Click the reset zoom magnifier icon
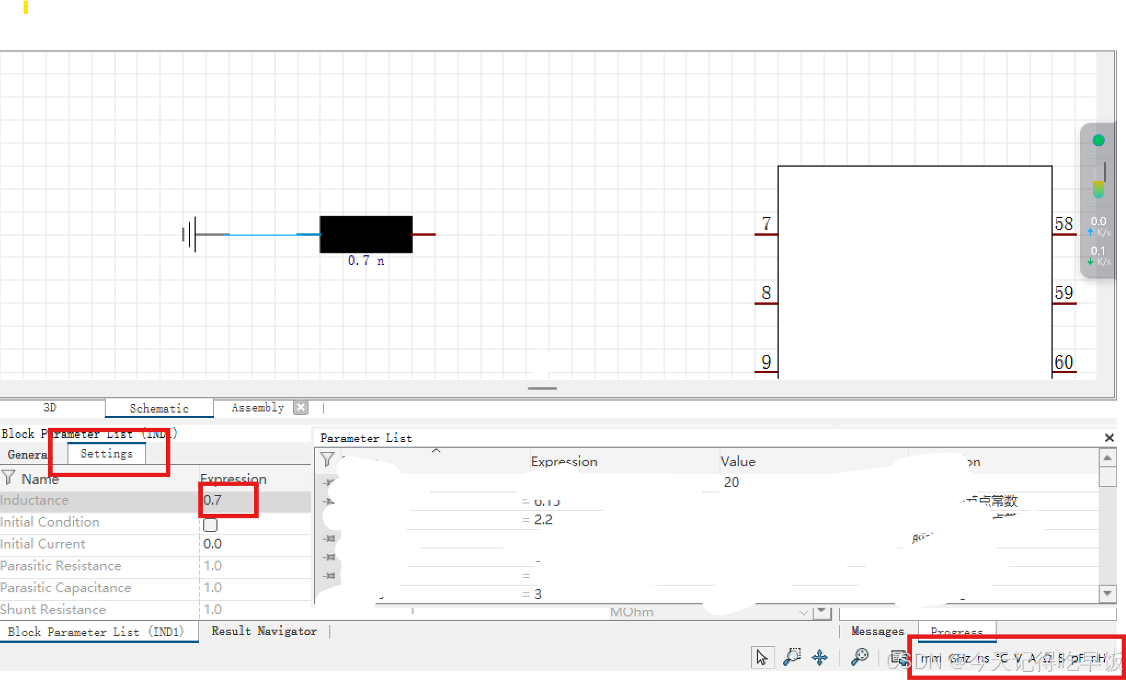Image resolution: width=1126 pixels, height=680 pixels. pyautogui.click(x=859, y=657)
